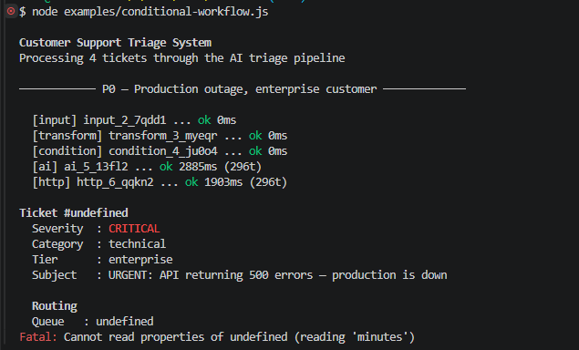Click the line 'Processing 4 tickets through the AI triage pipeline'

[182, 58]
